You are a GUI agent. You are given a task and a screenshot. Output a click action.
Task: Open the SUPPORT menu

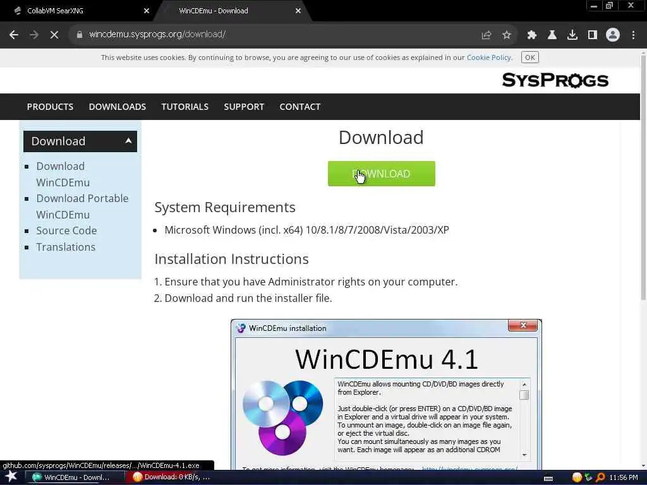coord(244,107)
